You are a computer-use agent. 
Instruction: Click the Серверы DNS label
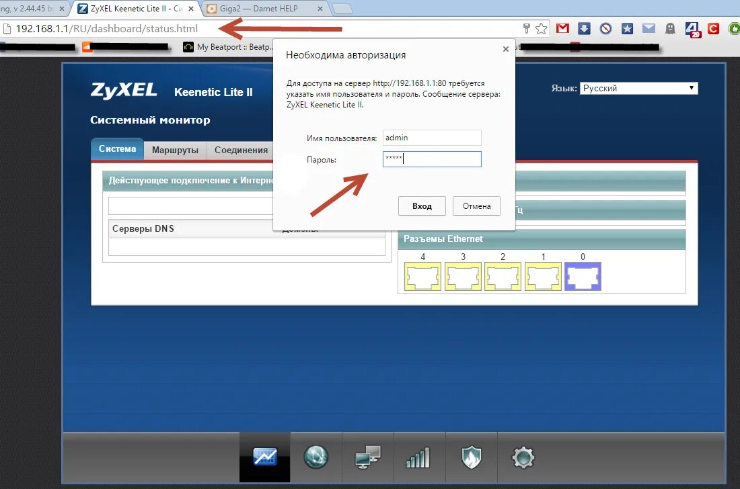tap(143, 228)
